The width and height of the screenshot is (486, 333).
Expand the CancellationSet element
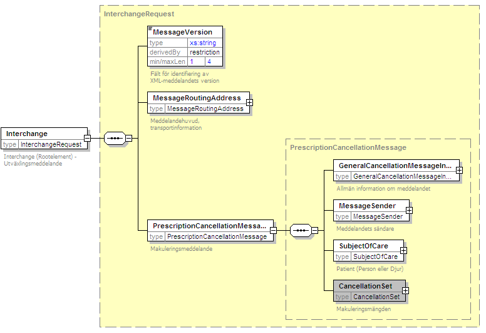pyautogui.click(x=405, y=291)
